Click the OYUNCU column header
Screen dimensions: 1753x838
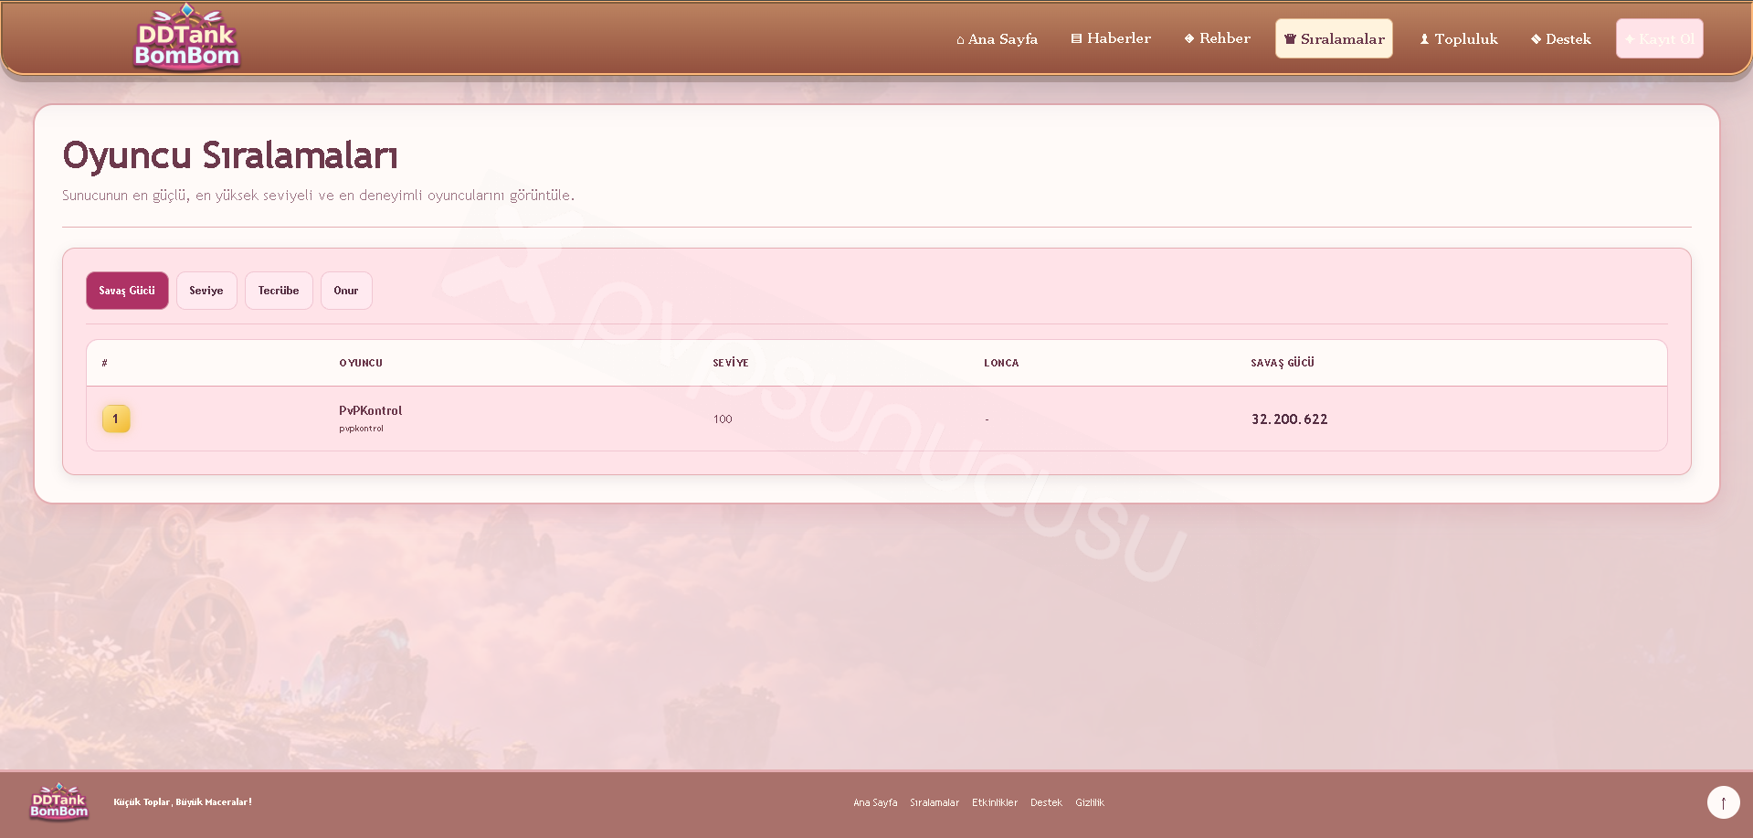coord(361,363)
